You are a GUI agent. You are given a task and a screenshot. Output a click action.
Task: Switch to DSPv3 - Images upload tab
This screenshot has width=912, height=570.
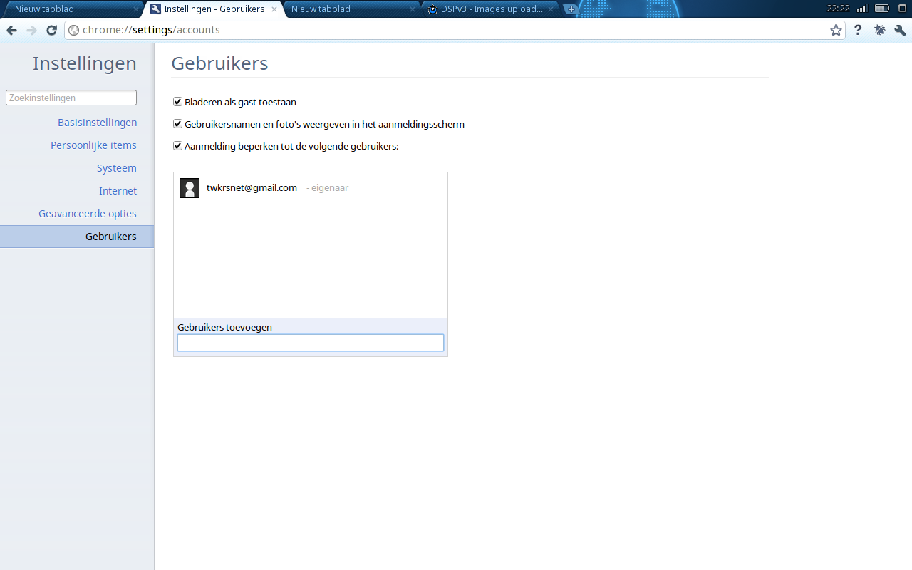click(x=490, y=9)
